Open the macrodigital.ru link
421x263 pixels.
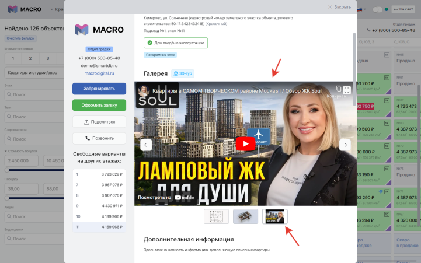(x=99, y=73)
